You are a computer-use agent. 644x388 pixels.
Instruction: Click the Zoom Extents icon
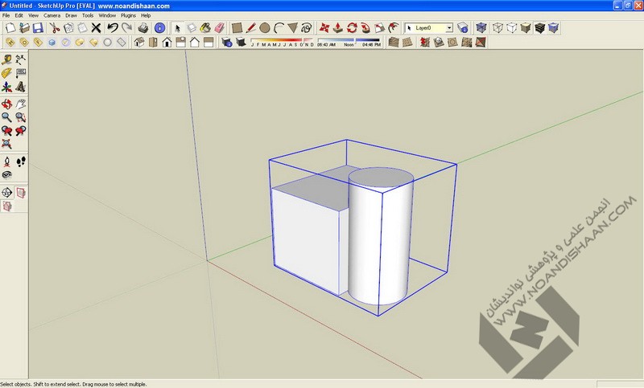6,145
